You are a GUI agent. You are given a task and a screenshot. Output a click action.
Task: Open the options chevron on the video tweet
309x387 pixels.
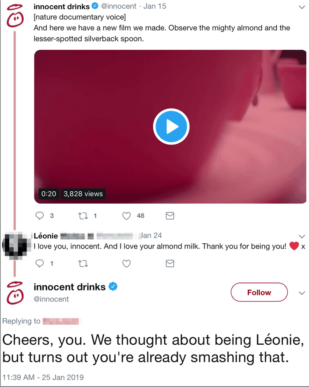pyautogui.click(x=302, y=6)
